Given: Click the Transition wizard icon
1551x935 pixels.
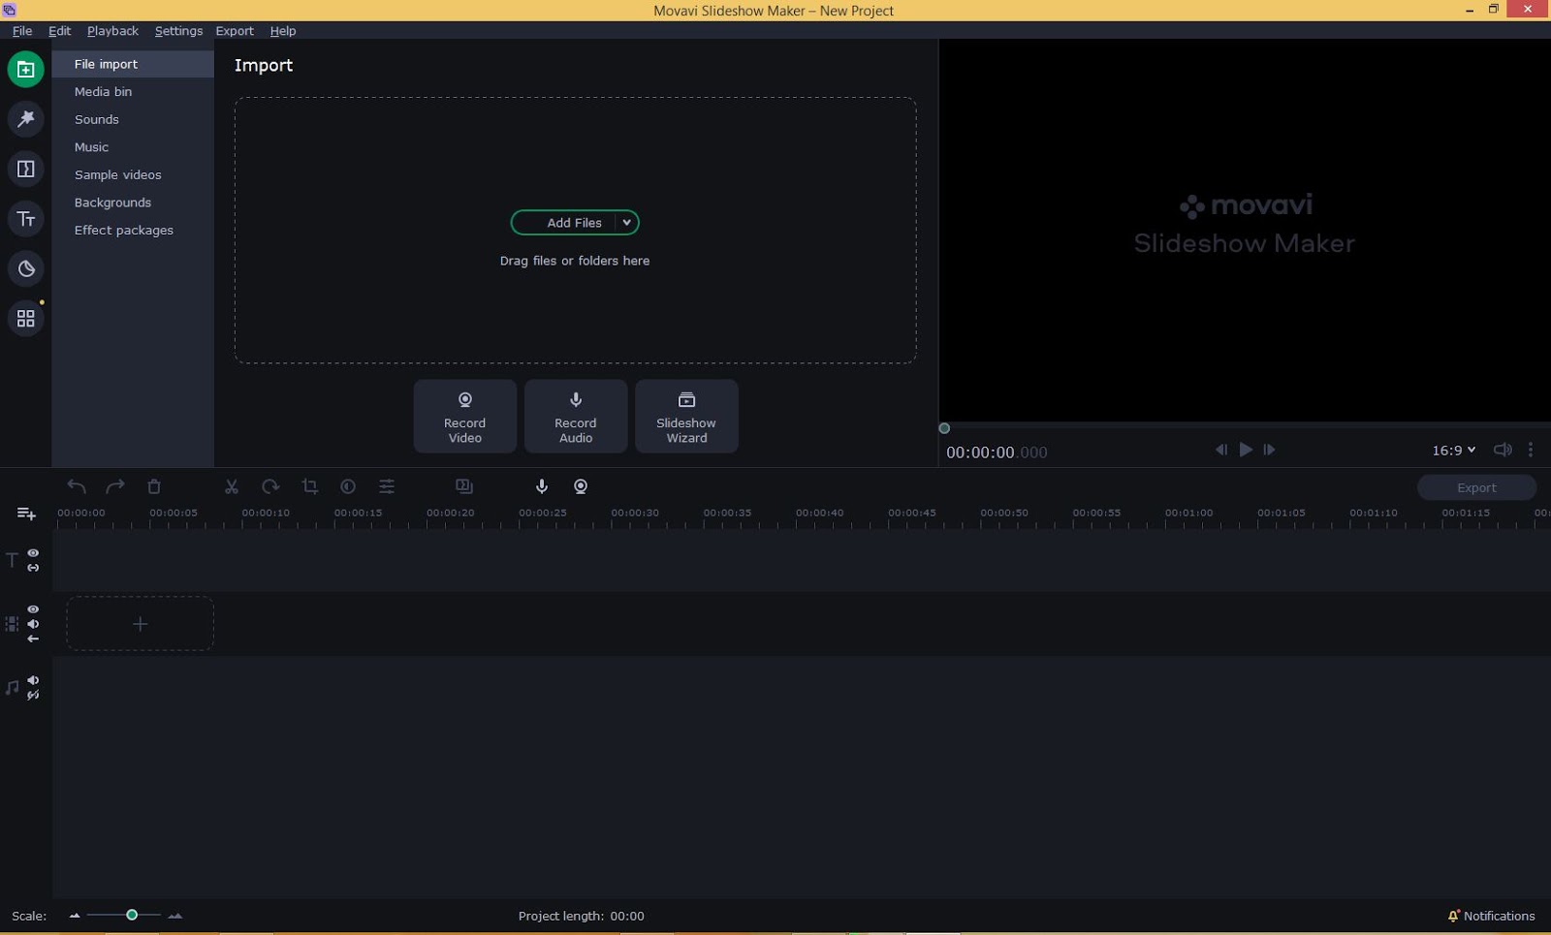Looking at the screenshot, I should point(464,486).
